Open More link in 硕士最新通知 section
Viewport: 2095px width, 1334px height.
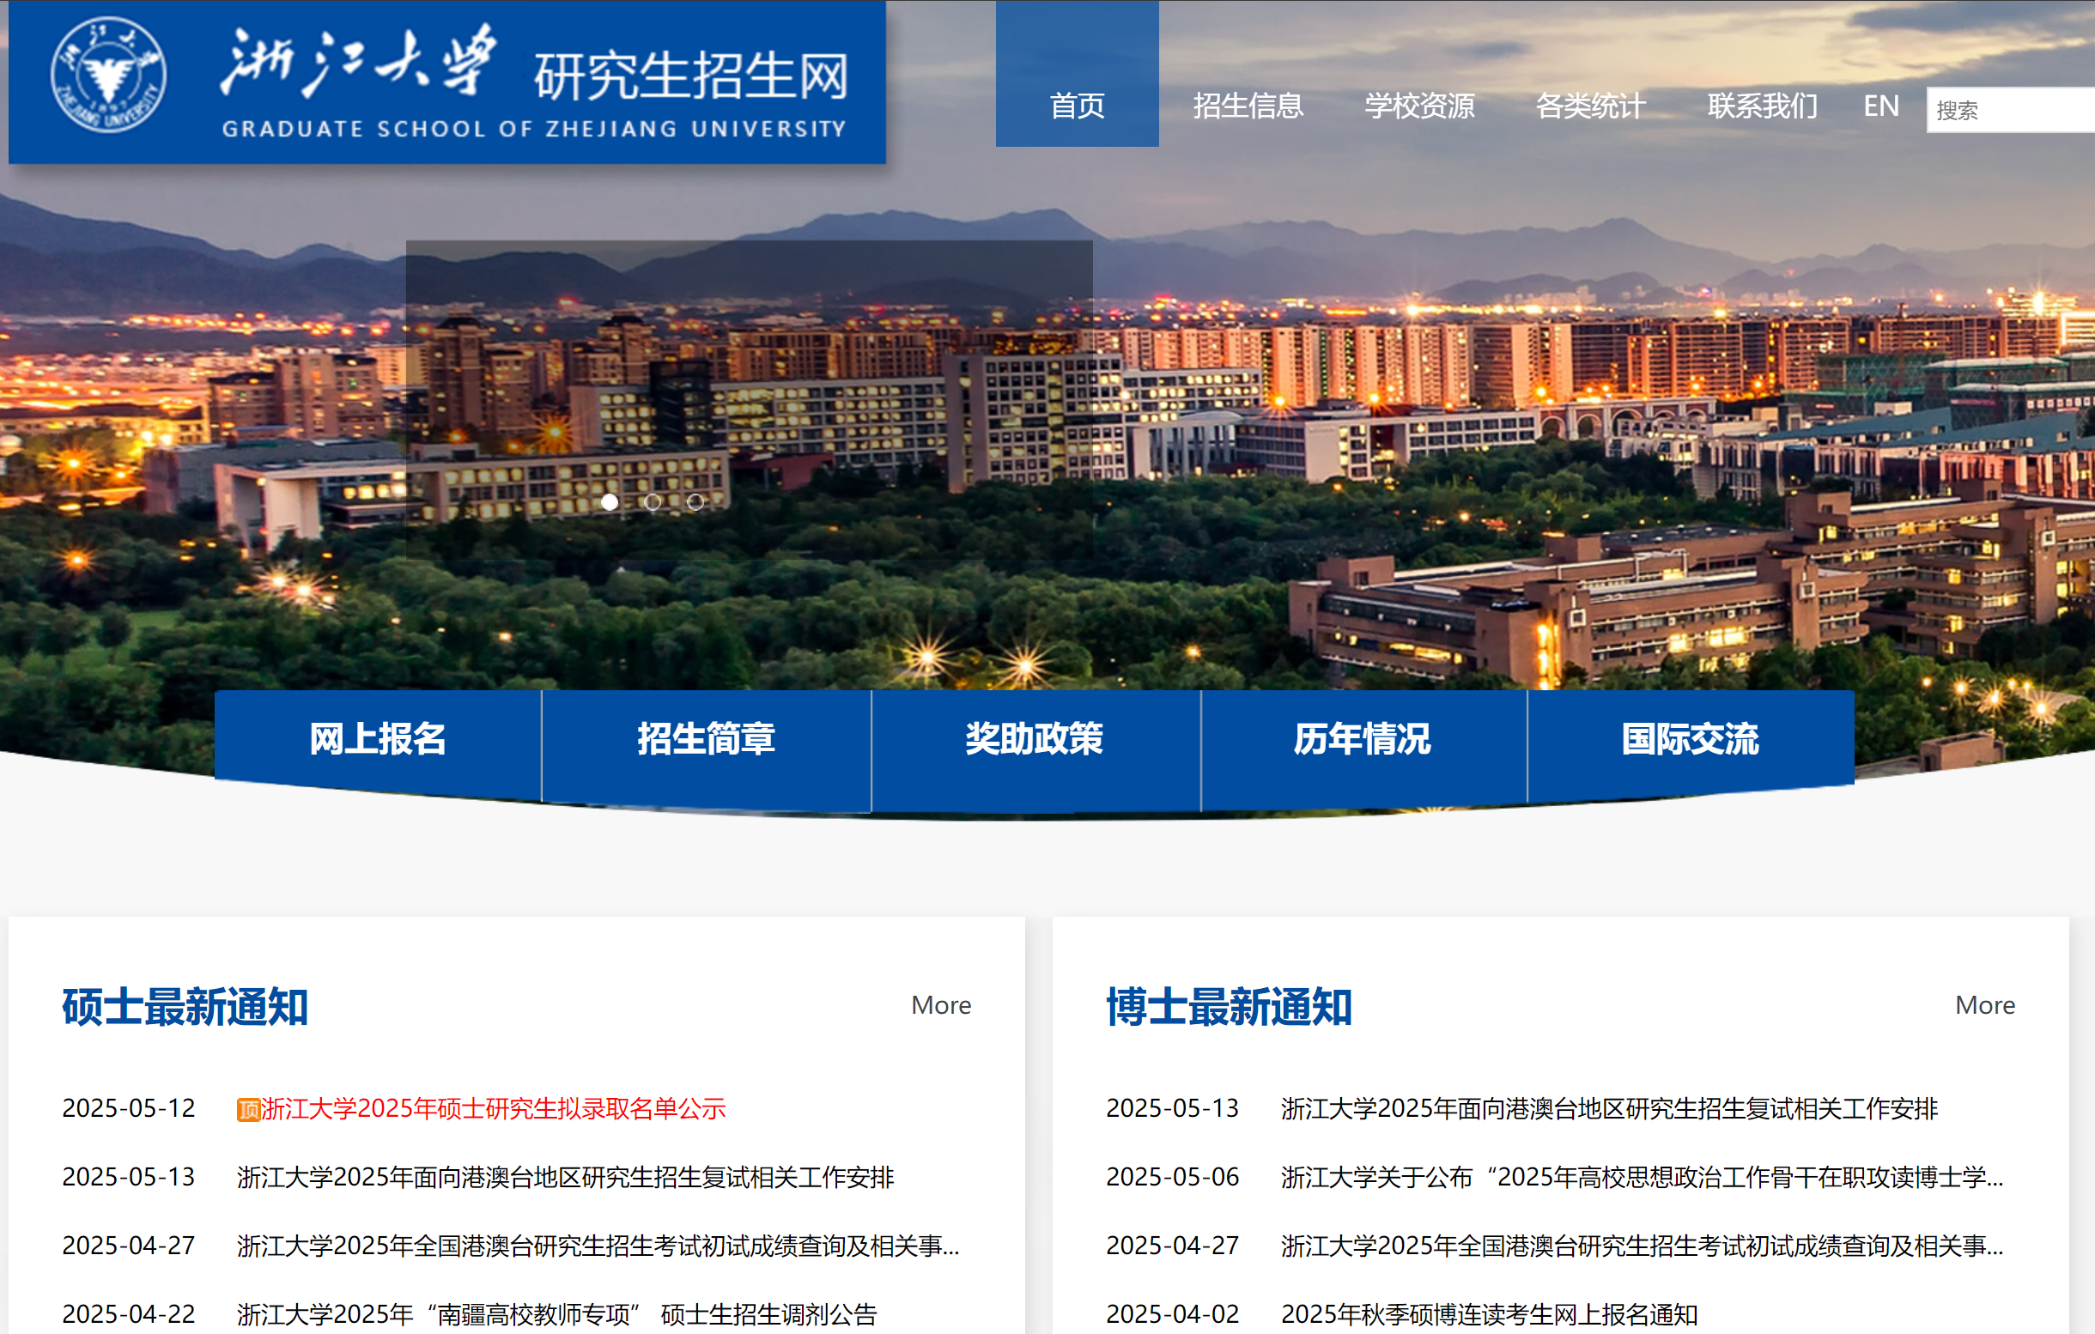(941, 1005)
